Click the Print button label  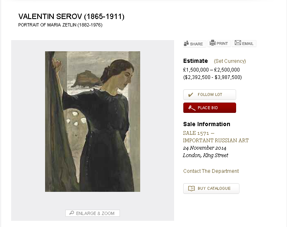pos(222,43)
